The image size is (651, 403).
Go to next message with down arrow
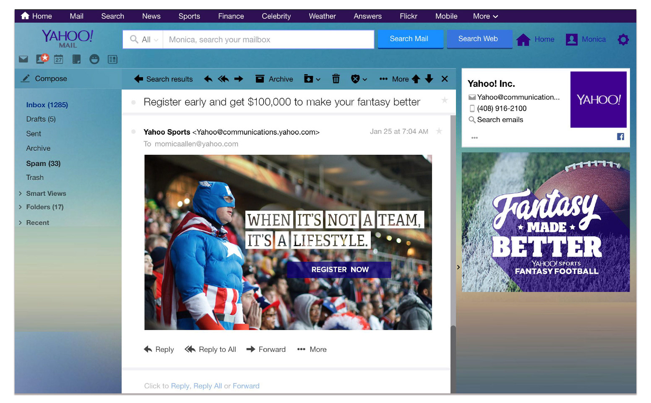pos(429,79)
